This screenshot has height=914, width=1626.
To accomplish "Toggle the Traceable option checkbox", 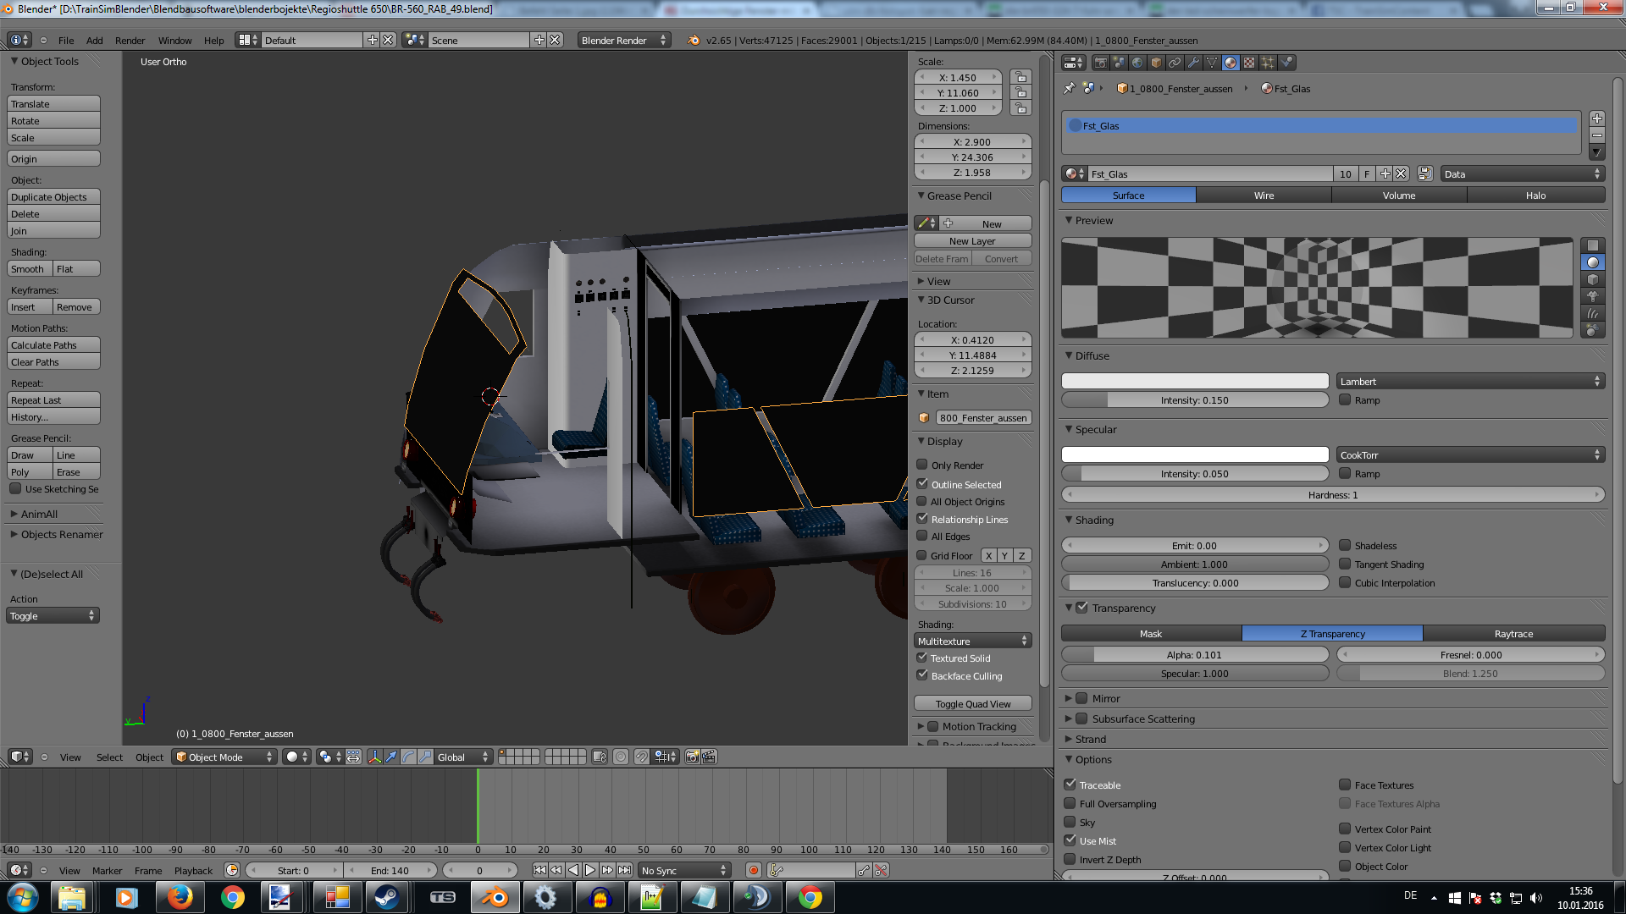I will coord(1070,785).
